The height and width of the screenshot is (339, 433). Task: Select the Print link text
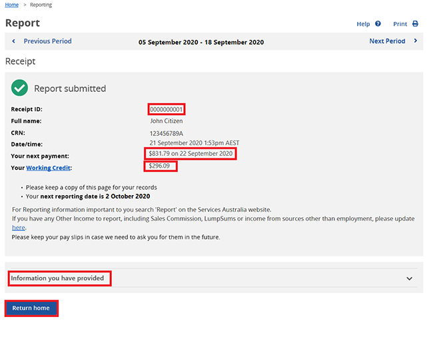coord(400,24)
